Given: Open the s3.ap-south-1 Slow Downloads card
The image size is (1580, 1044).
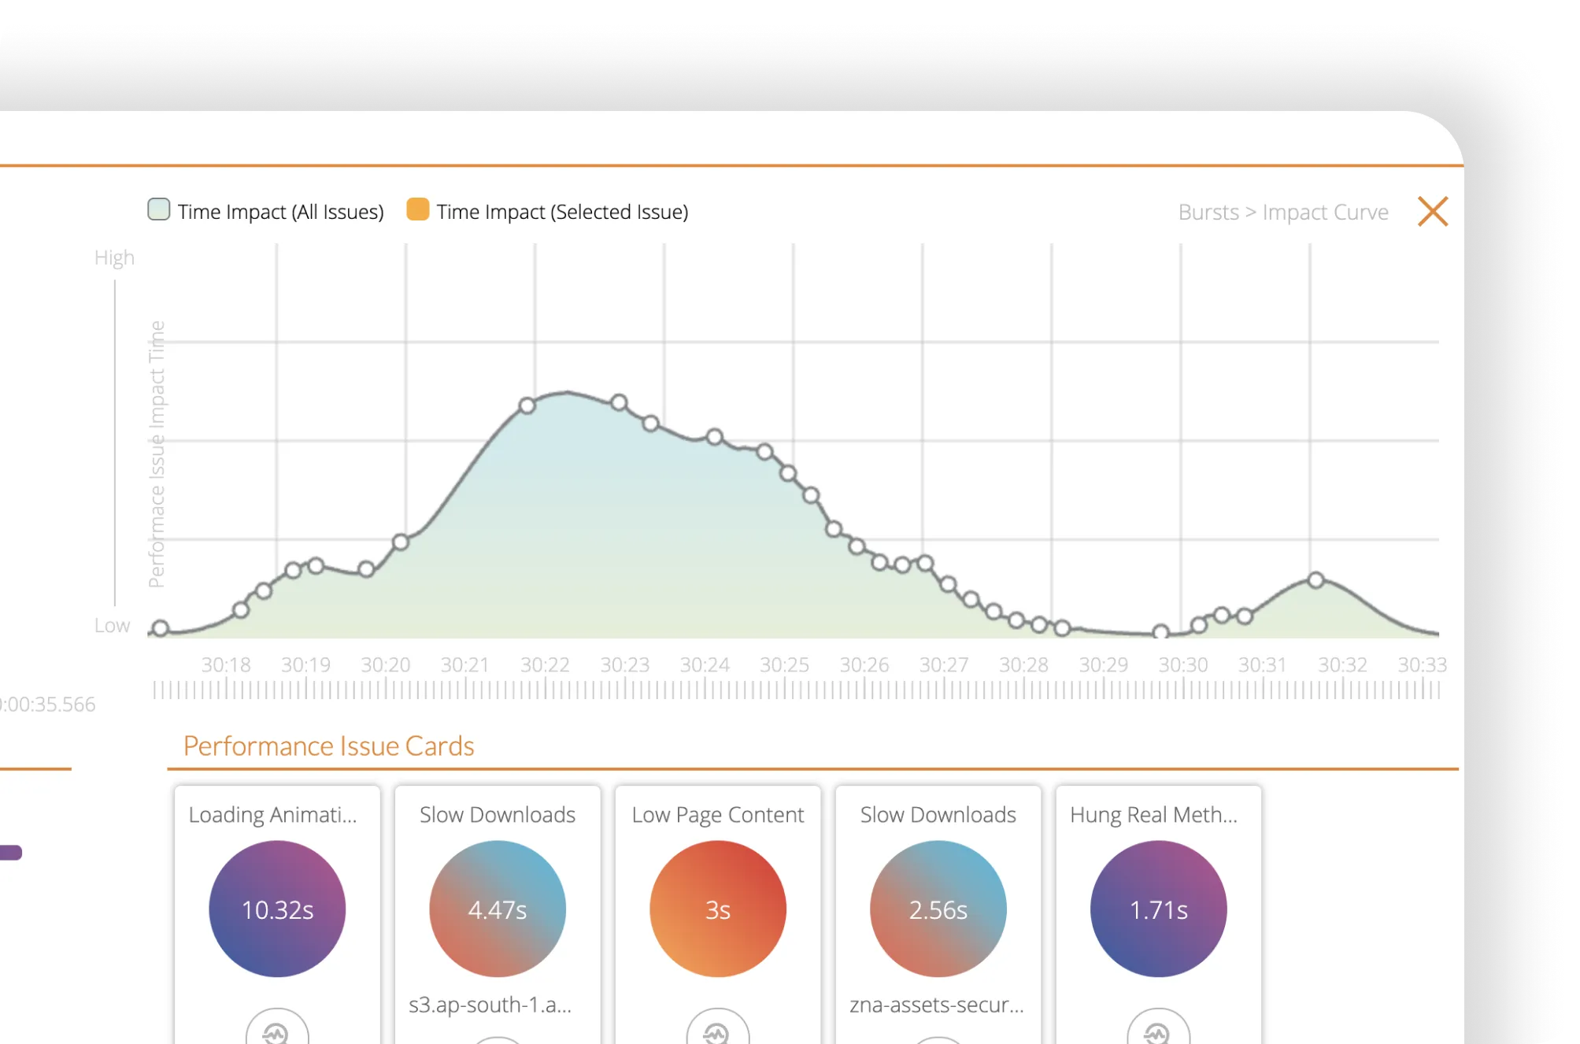Looking at the screenshot, I should 490,1005.
